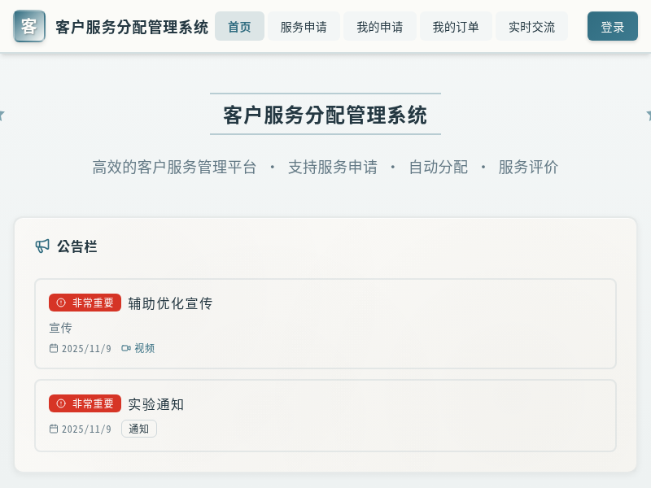Open the 我的申请 page
Viewport: 651px width, 488px height.
tap(380, 26)
